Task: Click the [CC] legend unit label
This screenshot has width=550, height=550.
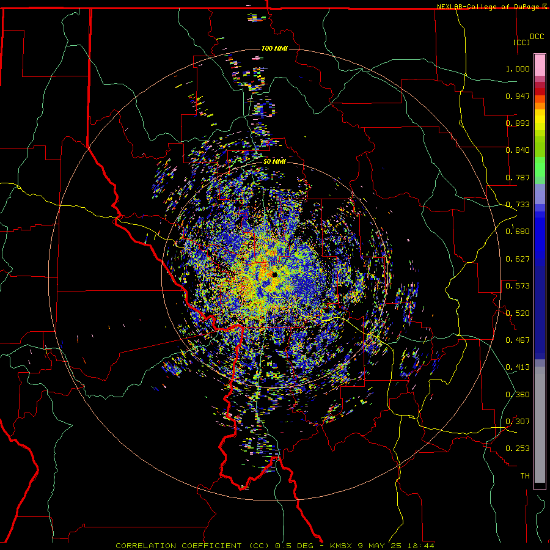Action: tap(522, 42)
